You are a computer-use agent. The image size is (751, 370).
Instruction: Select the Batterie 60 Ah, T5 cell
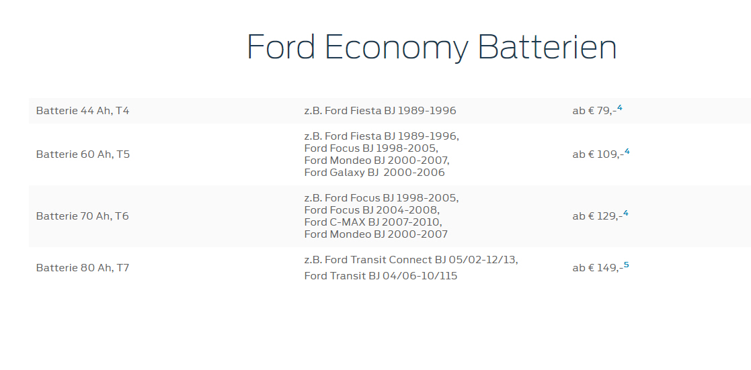click(x=83, y=154)
